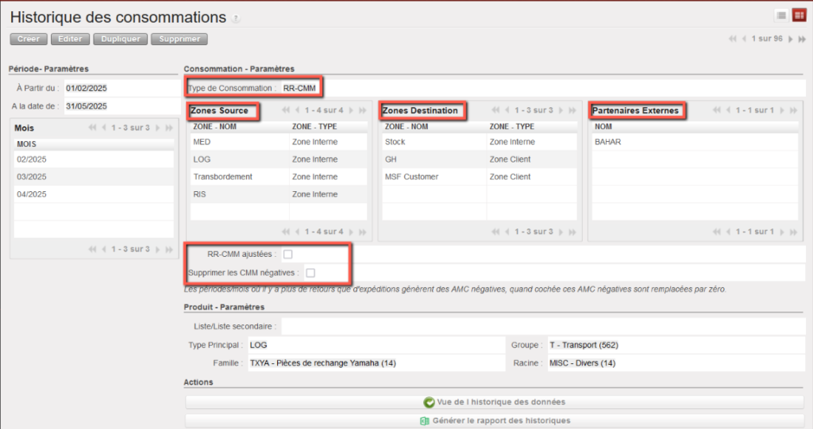The height and width of the screenshot is (429, 813).
Task: Click Générer le rapport des historiques
Action: [x=494, y=420]
